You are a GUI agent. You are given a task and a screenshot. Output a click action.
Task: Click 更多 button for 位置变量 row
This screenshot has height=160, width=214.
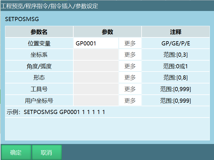tap(130, 43)
